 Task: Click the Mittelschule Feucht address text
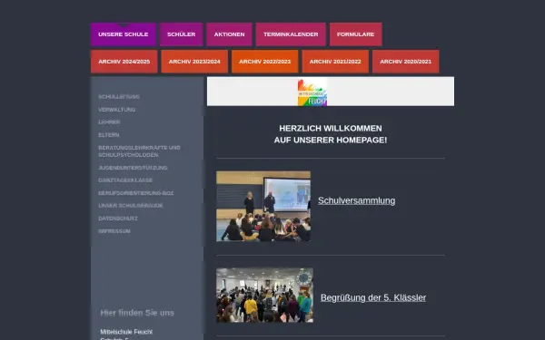coord(126,332)
